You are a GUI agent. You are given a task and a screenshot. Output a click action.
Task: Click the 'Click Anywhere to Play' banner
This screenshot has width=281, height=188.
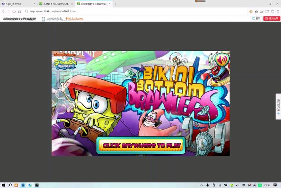click(141, 146)
